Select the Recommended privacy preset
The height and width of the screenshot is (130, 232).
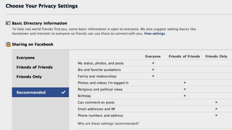click(31, 92)
